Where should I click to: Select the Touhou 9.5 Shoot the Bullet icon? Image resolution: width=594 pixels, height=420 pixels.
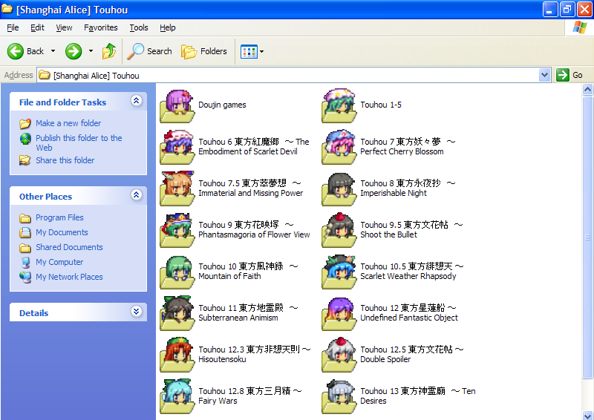(339, 230)
